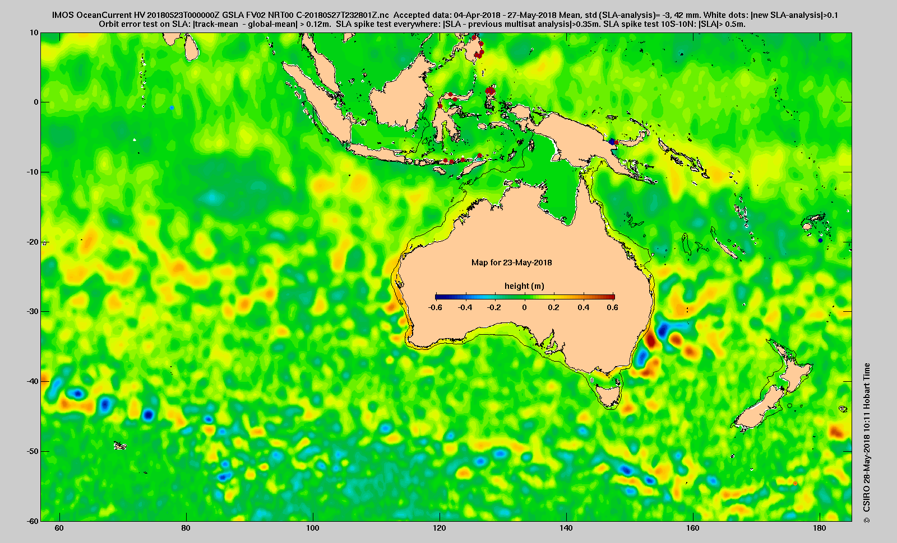Click the dark blue eddy near 74E, 45S
Image resolution: width=897 pixels, height=543 pixels.
[148, 415]
